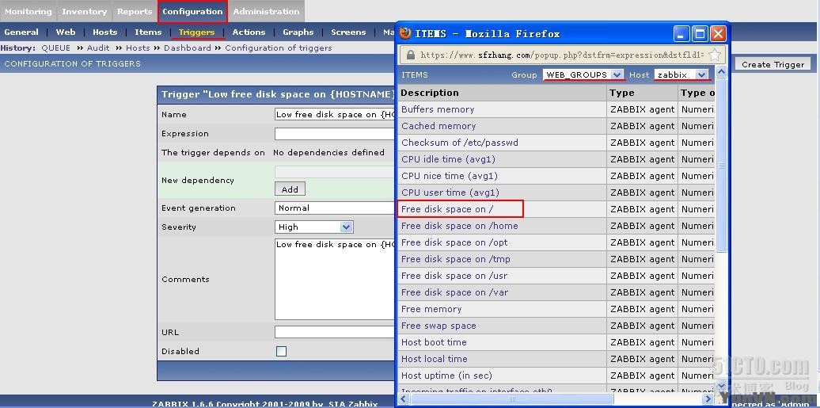Screen dimensions: 820x408
Task: Open the Host zabbix dropdown
Action: pos(681,75)
